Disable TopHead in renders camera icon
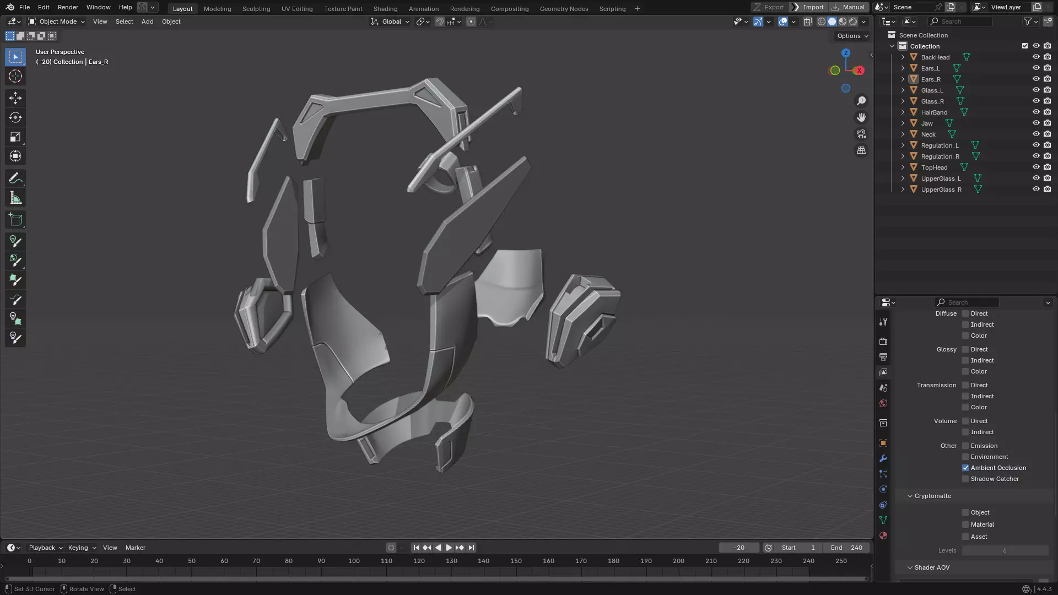The image size is (1058, 595). [x=1048, y=167]
